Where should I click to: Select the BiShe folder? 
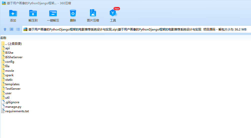click(7, 53)
